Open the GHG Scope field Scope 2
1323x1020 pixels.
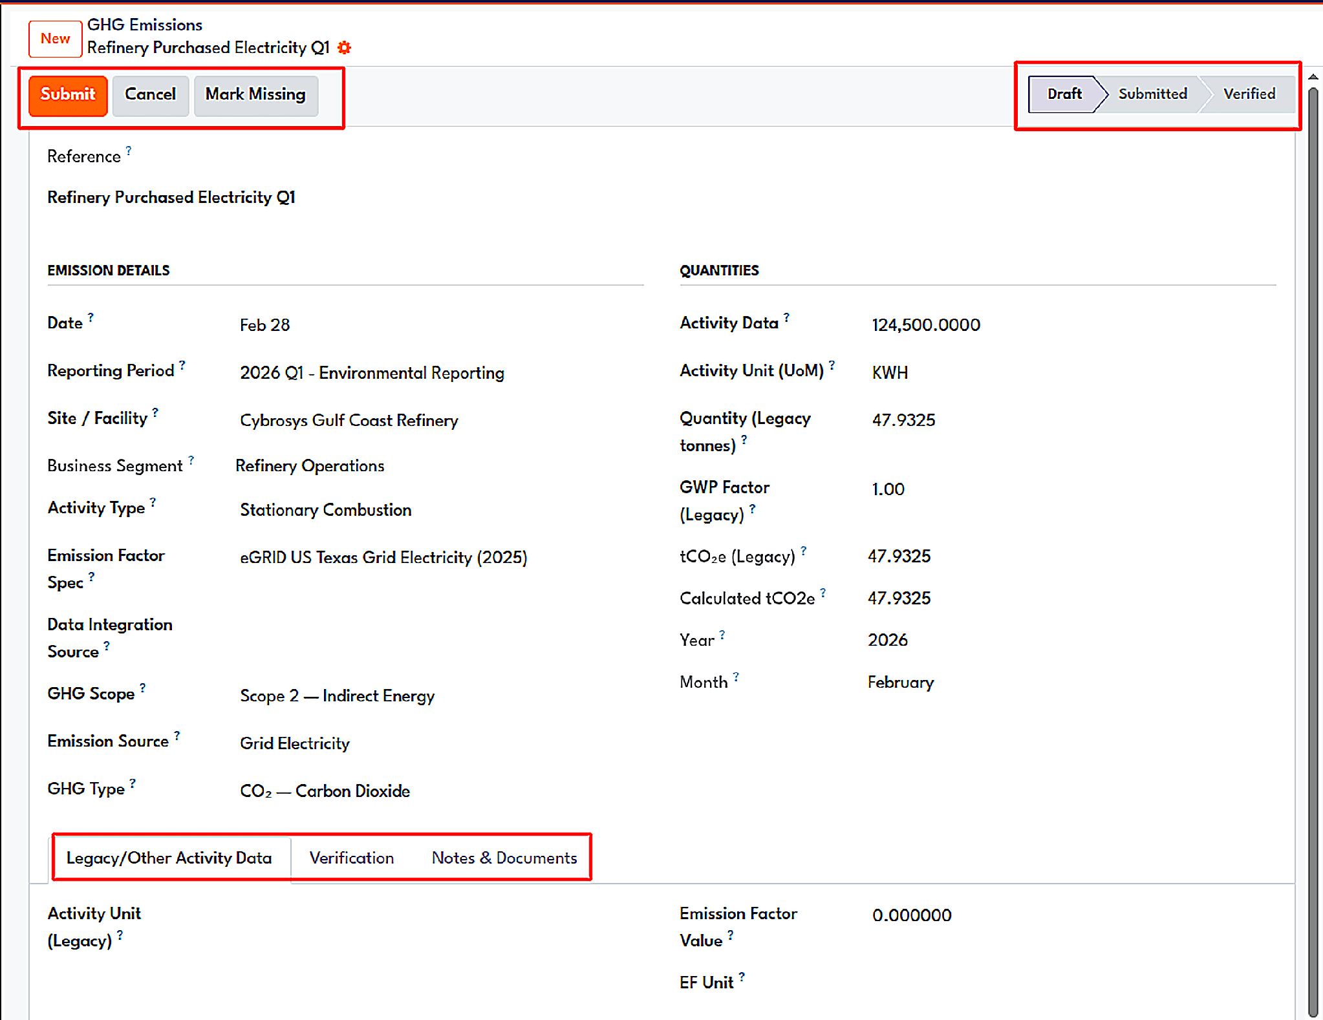337,696
